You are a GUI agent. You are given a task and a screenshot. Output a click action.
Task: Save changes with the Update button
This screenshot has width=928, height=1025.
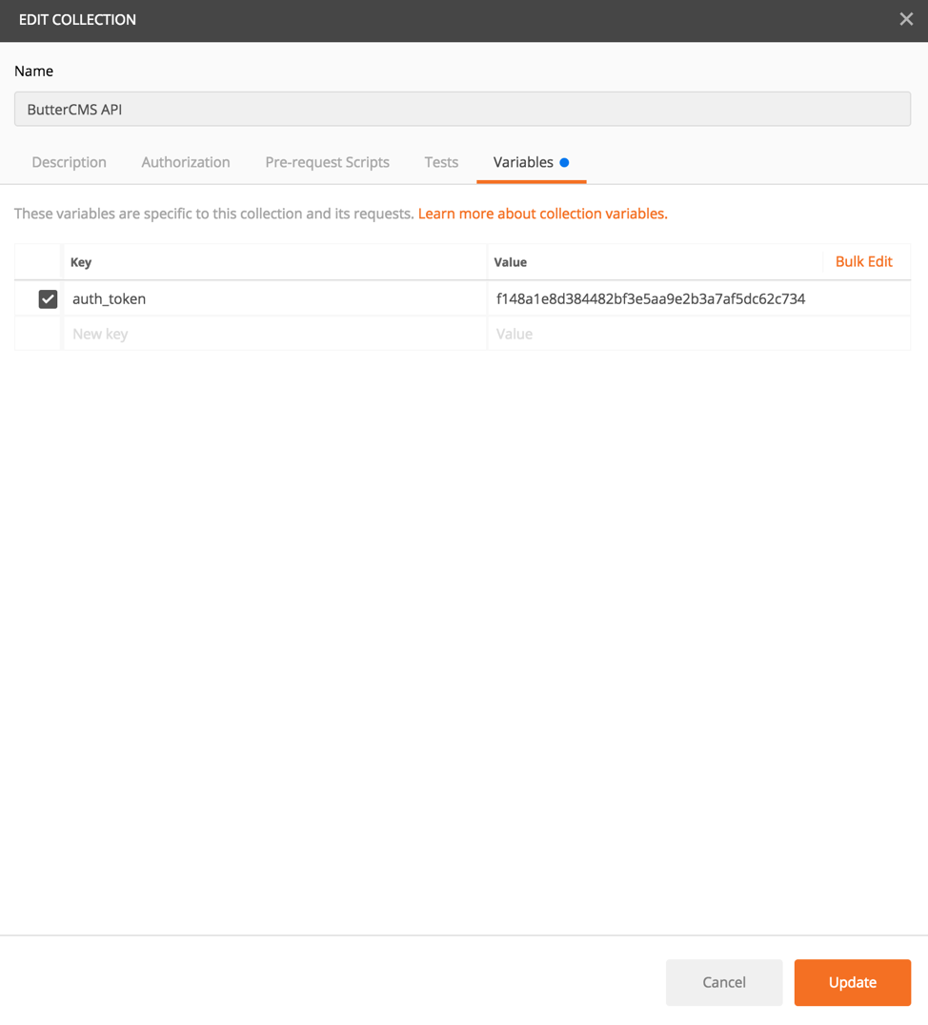(x=852, y=982)
